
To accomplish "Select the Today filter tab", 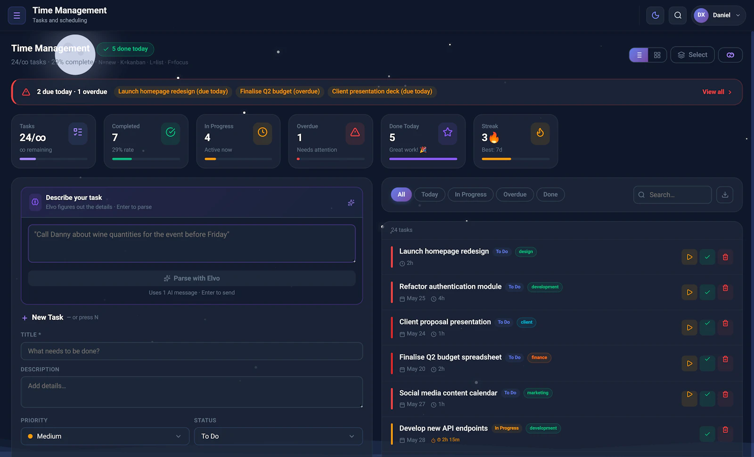I will pos(430,194).
